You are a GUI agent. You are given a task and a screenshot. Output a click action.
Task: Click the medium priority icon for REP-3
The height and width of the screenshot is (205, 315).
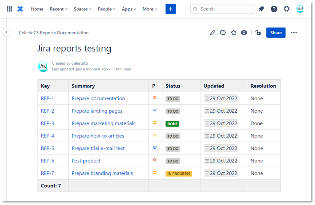pyautogui.click(x=154, y=123)
